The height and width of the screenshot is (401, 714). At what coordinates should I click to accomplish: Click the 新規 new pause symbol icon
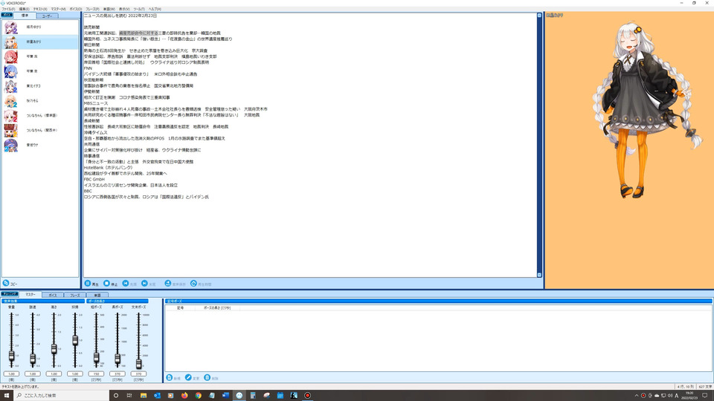tap(170, 378)
